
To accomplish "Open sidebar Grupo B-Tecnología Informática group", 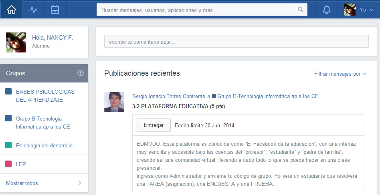I will (43, 123).
